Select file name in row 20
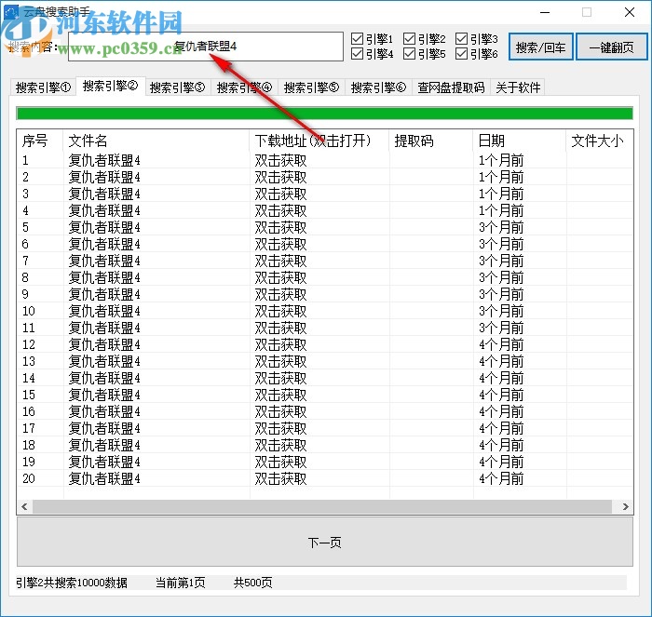 click(x=104, y=478)
